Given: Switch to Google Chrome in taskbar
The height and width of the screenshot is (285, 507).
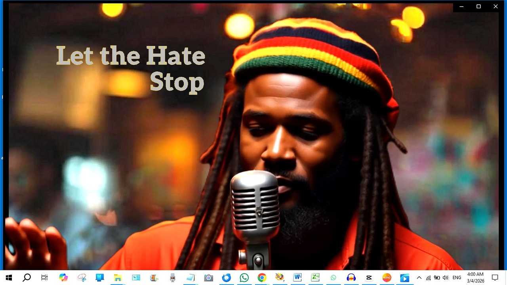Looking at the screenshot, I should [x=262, y=277].
